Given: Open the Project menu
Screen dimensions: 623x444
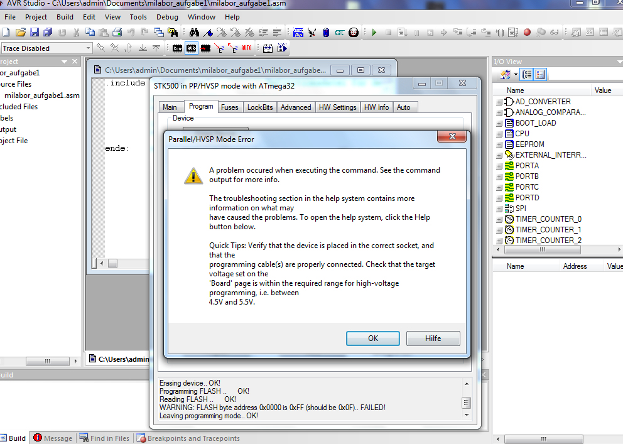Looking at the screenshot, I should tap(36, 17).
